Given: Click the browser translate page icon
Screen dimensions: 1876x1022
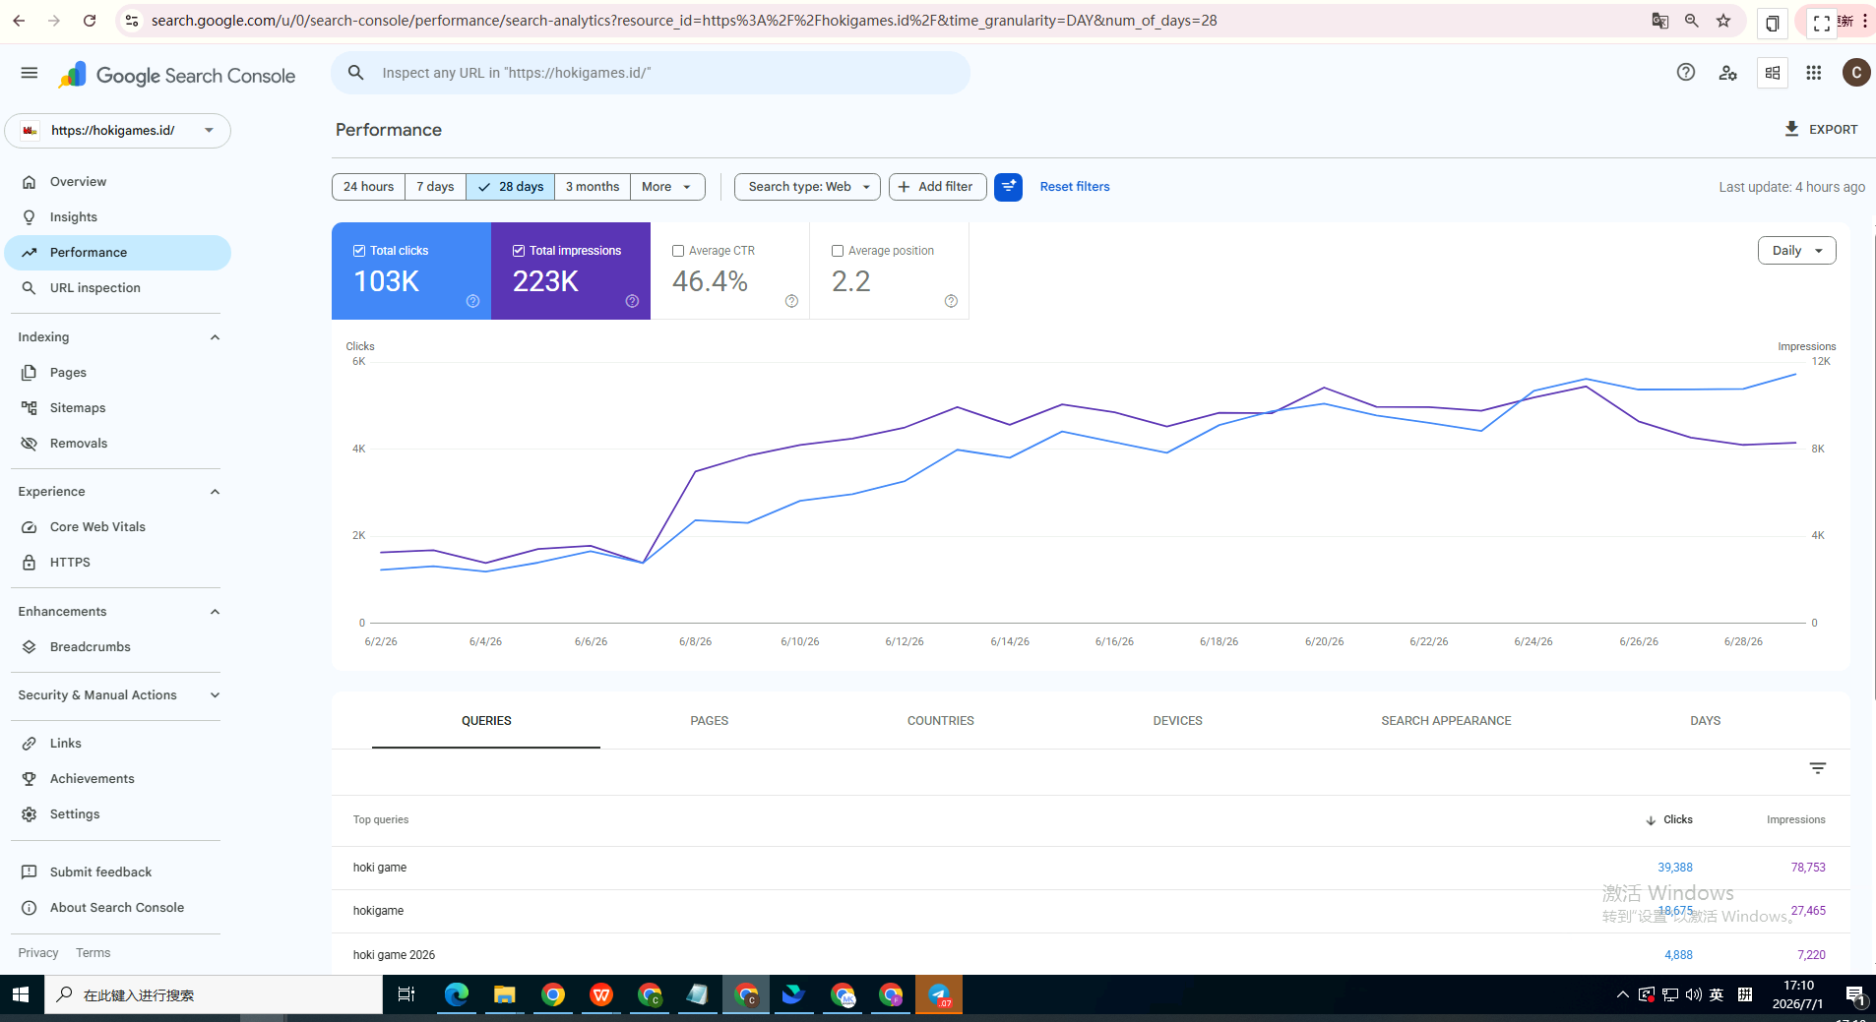Looking at the screenshot, I should click(x=1660, y=21).
